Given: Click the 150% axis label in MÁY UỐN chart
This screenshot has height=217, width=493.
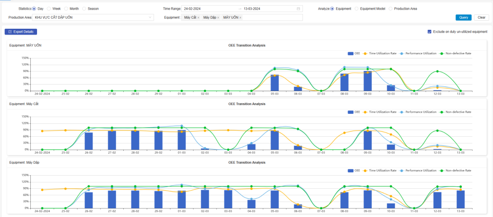Looking at the screenshot, I should (25, 58).
